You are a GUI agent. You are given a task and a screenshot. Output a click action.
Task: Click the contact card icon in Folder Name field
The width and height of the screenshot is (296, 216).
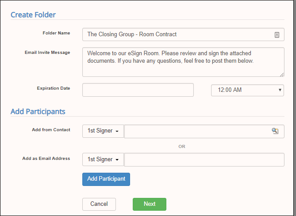tap(277, 34)
